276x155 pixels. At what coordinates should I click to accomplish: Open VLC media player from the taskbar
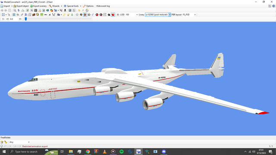(104, 152)
